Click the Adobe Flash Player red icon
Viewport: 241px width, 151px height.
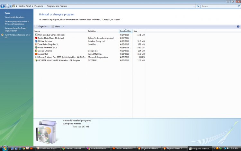pyautogui.click(x=36, y=38)
